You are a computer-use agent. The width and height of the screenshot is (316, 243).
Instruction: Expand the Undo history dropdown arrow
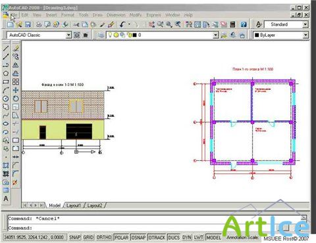tap(129, 24)
